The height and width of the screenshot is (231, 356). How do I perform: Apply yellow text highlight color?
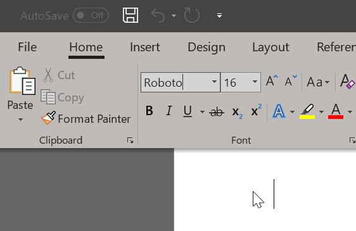307,111
